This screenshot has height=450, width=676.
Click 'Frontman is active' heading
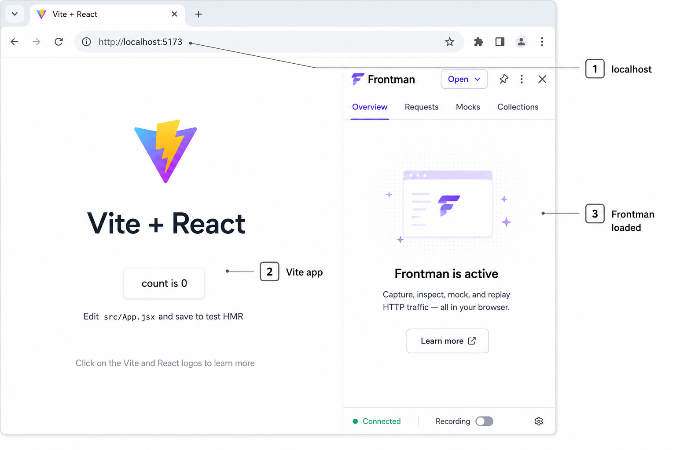click(446, 274)
